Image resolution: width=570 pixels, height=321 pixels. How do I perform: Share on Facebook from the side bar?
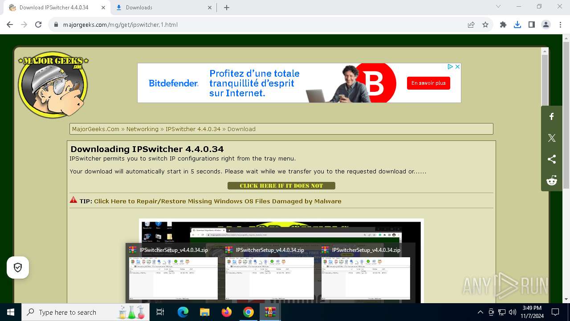[x=552, y=116]
